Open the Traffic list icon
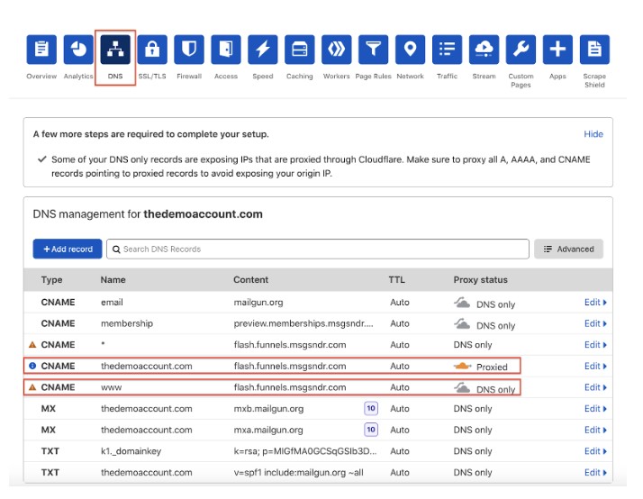This screenshot has height=499, width=643. [x=447, y=50]
